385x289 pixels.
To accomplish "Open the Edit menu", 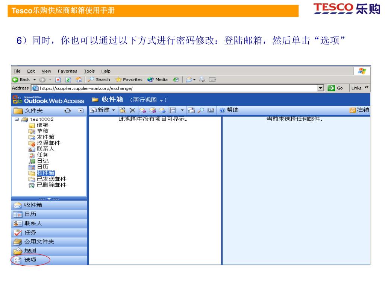I will click(31, 71).
